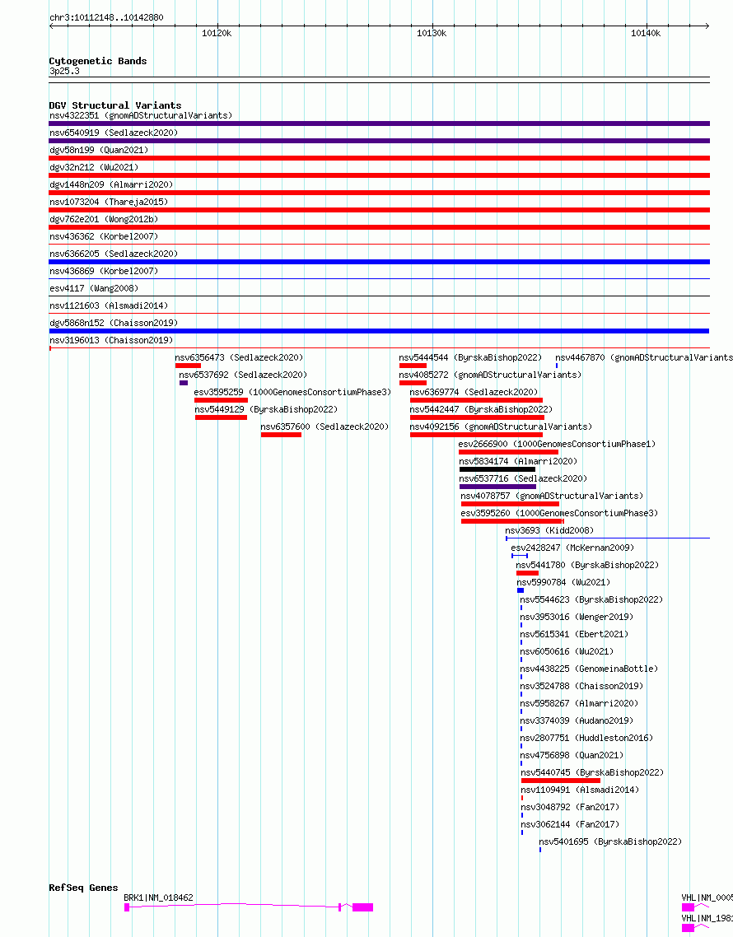Image resolution: width=733 pixels, height=937 pixels.
Task: Click the RefSeq Genes track title
Action: [84, 888]
